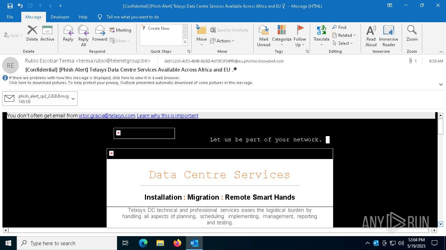Click the vertical scrollbar down arrow
This screenshot has height=250, width=446.
pos(440,224)
